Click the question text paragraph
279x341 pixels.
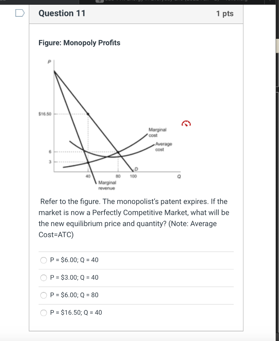click(133, 218)
